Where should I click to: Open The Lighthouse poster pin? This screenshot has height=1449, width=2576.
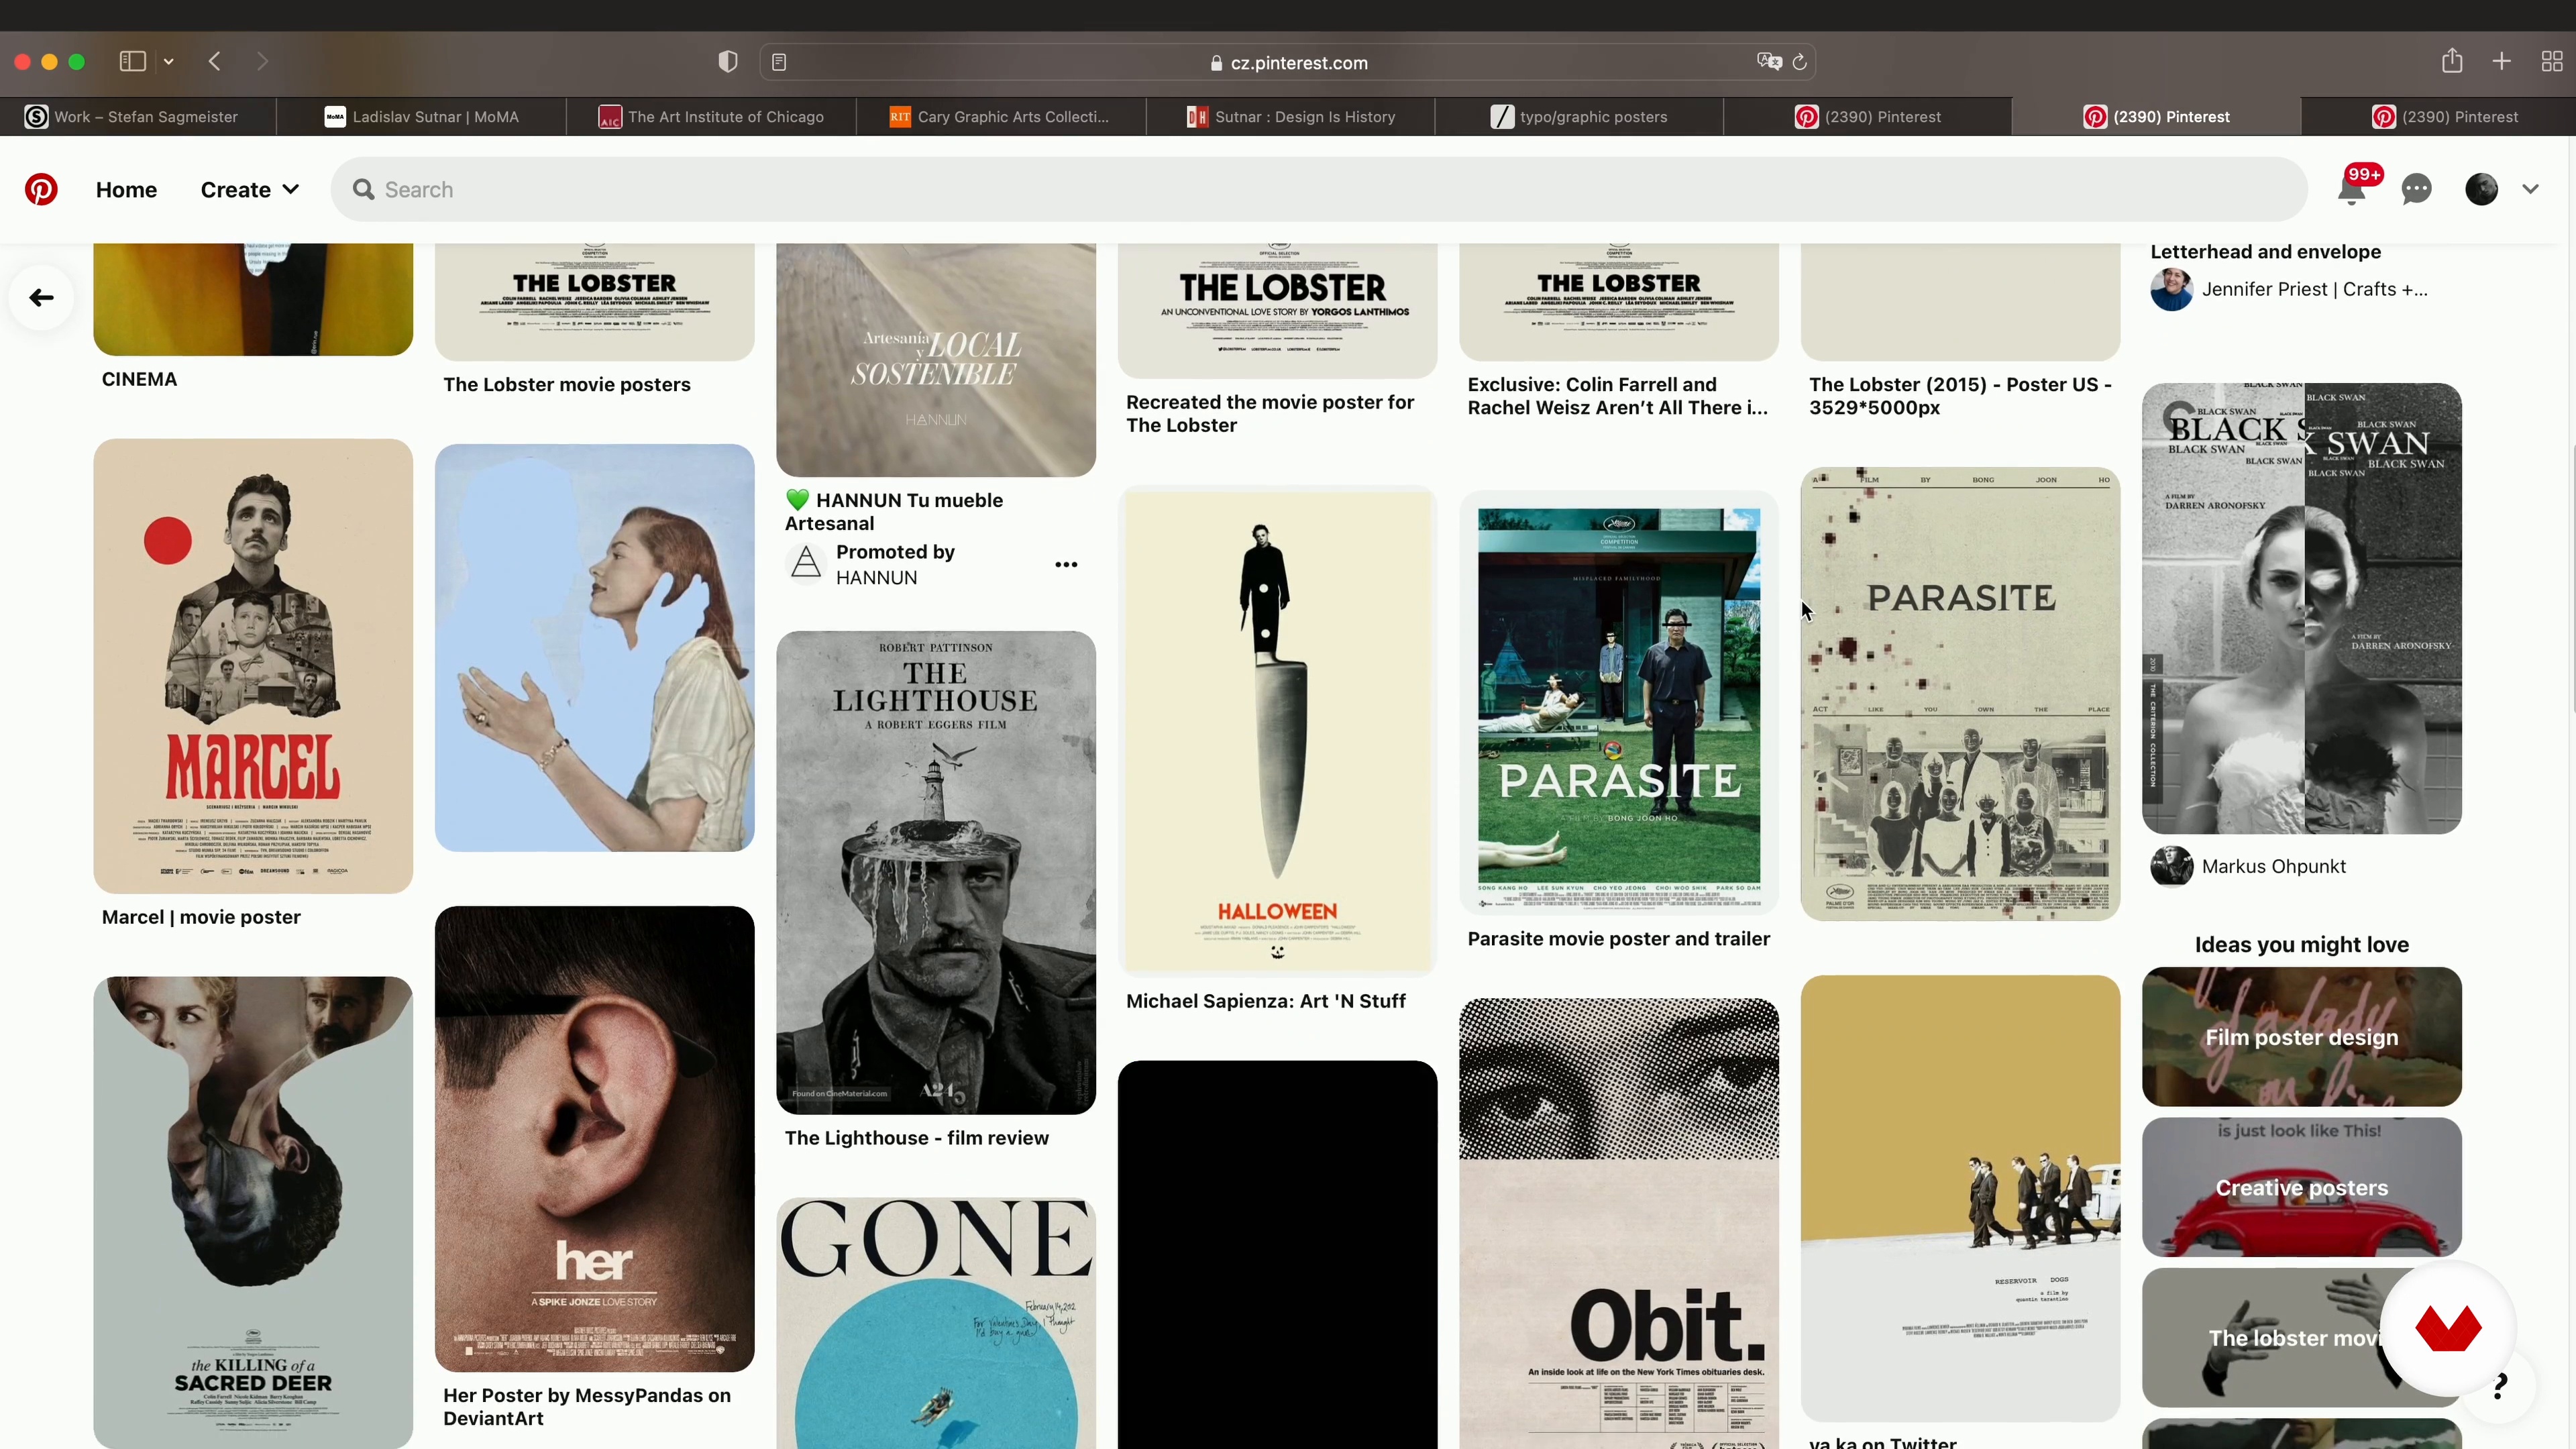936,872
